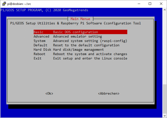Click the Pi/GEOS SETUP PROGRAM header text

point(44,10)
